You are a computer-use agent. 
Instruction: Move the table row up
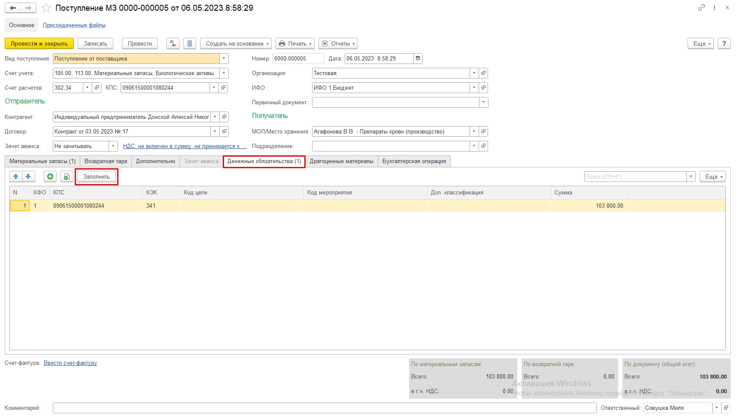tap(16, 176)
